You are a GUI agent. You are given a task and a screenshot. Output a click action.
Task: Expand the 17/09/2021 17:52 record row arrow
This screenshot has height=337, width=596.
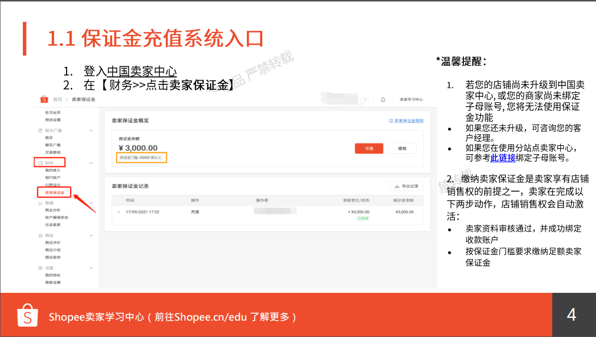[x=119, y=212]
